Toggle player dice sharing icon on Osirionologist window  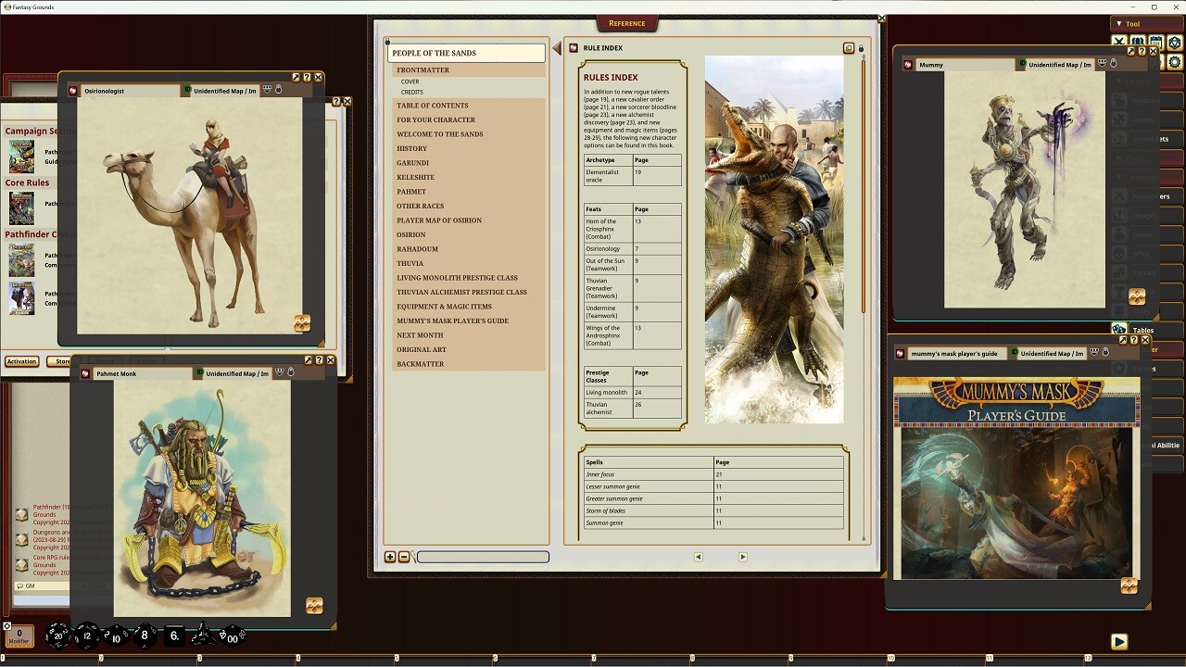(266, 90)
